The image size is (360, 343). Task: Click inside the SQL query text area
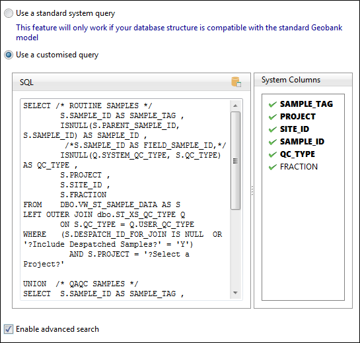point(125,199)
